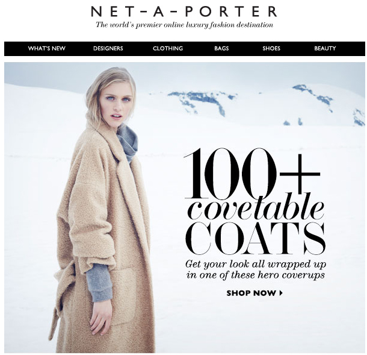This screenshot has width=367, height=355.
Task: Click the luxury fashion destination tagline
Action: pos(184,25)
